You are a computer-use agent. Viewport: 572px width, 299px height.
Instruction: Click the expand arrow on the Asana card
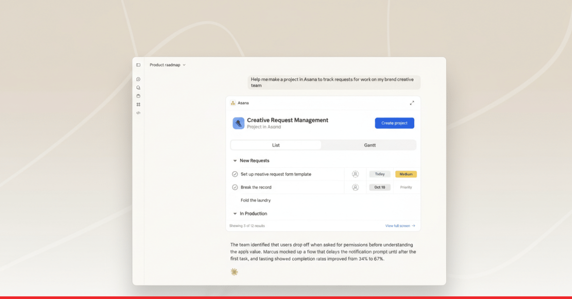[x=413, y=102]
